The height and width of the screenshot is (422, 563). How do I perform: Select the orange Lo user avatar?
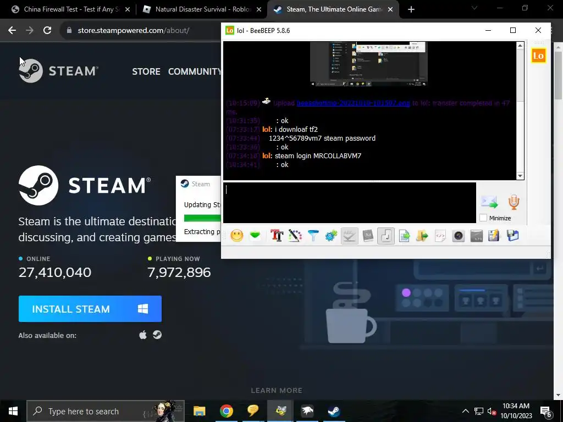538,55
